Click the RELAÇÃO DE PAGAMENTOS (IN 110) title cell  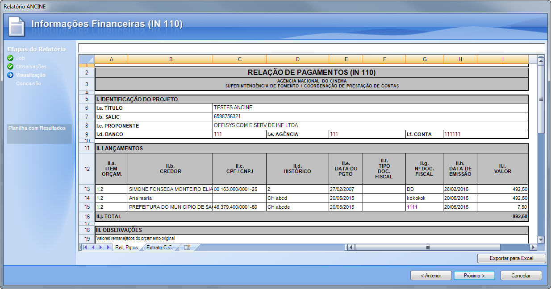tap(312, 72)
